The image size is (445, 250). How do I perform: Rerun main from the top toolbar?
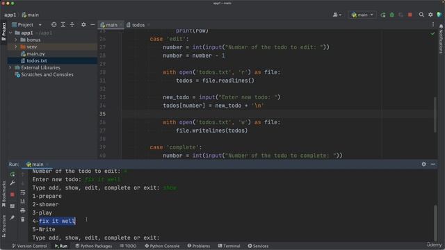click(383, 15)
